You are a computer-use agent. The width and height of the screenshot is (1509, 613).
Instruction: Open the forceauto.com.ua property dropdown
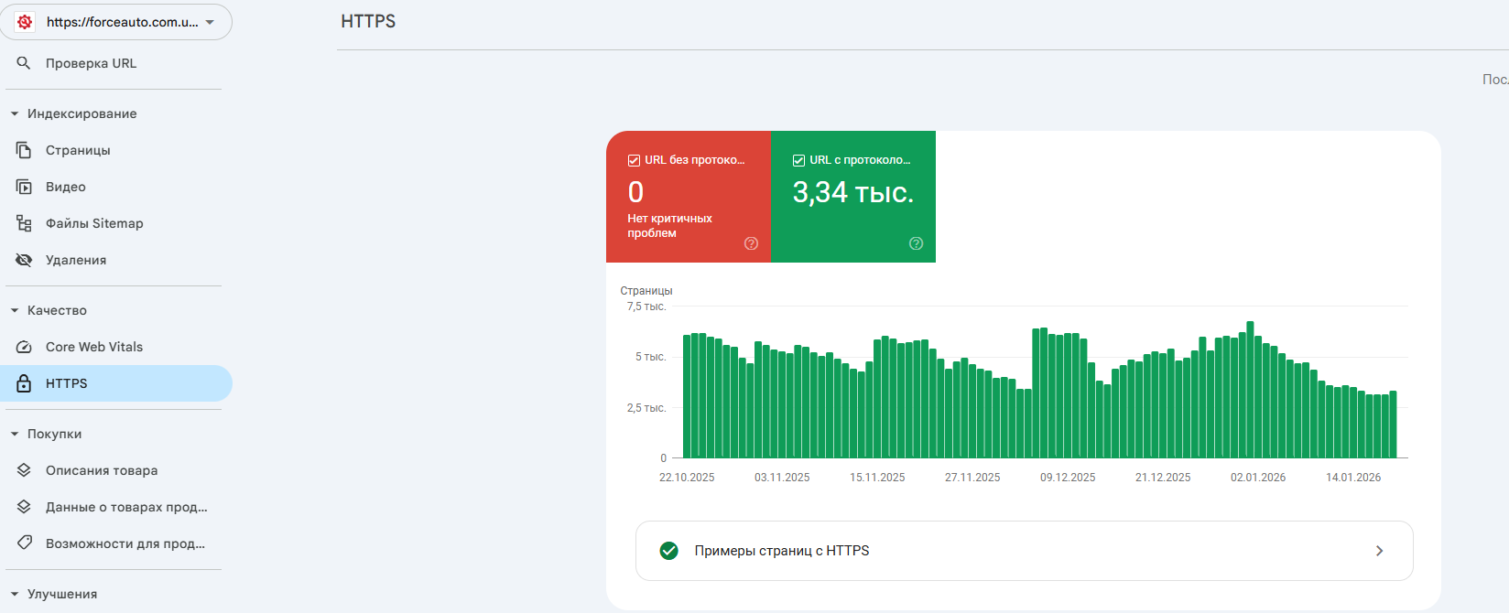[x=116, y=22]
